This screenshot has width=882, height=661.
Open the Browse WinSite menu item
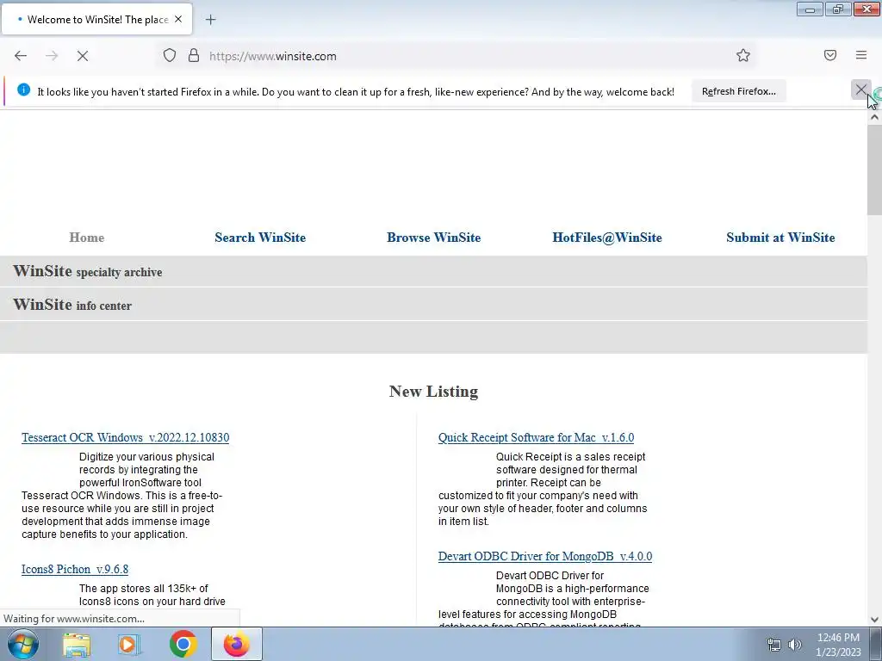tap(434, 238)
